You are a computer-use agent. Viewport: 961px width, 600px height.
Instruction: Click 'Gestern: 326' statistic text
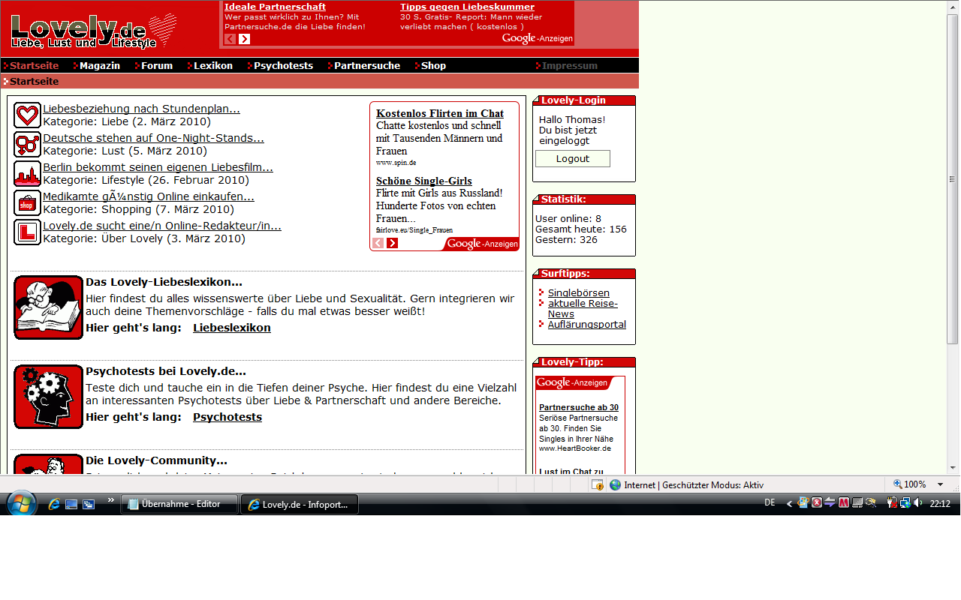click(566, 240)
